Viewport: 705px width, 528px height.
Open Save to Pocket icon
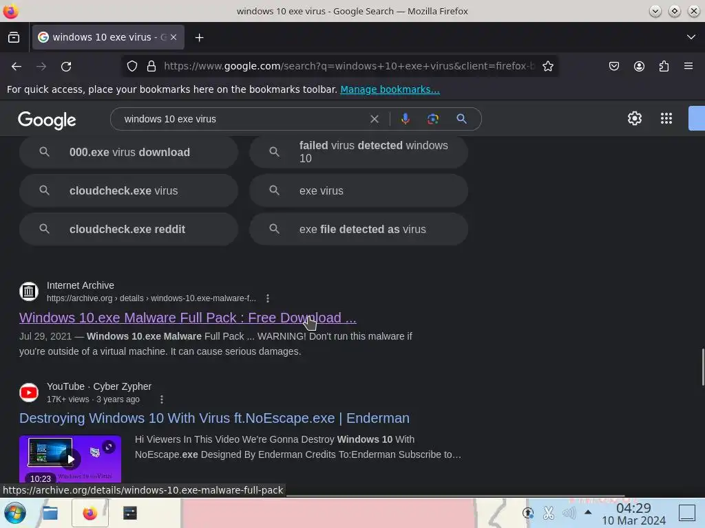pos(614,67)
